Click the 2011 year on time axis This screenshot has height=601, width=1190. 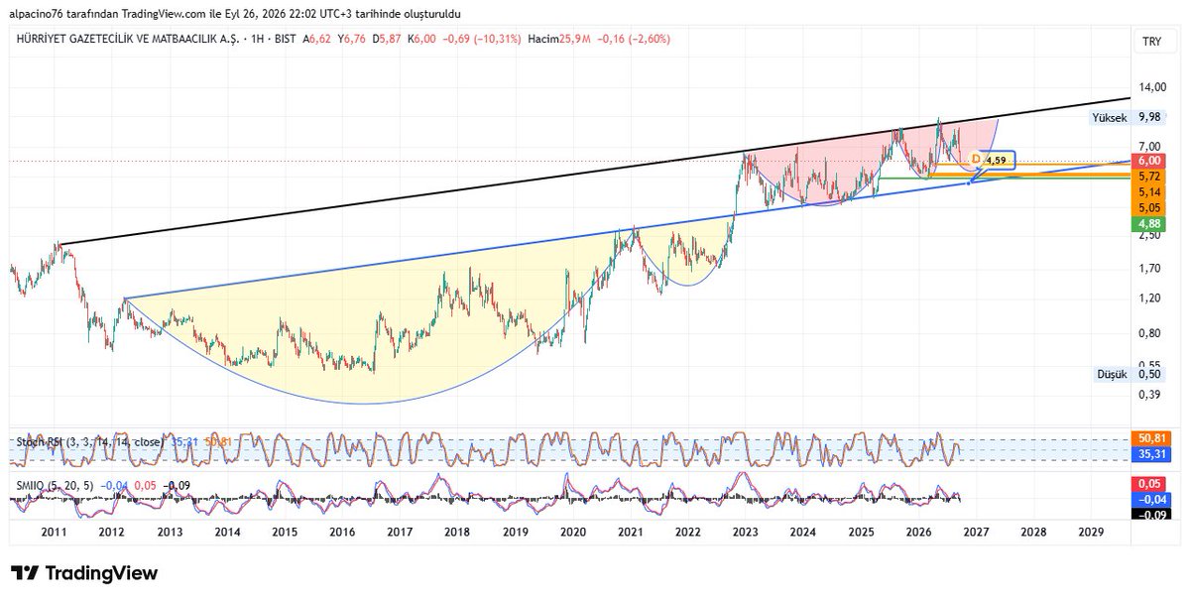(x=54, y=533)
